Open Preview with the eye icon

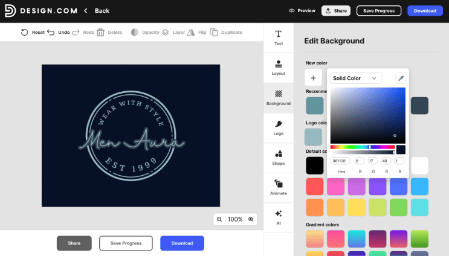pos(291,11)
